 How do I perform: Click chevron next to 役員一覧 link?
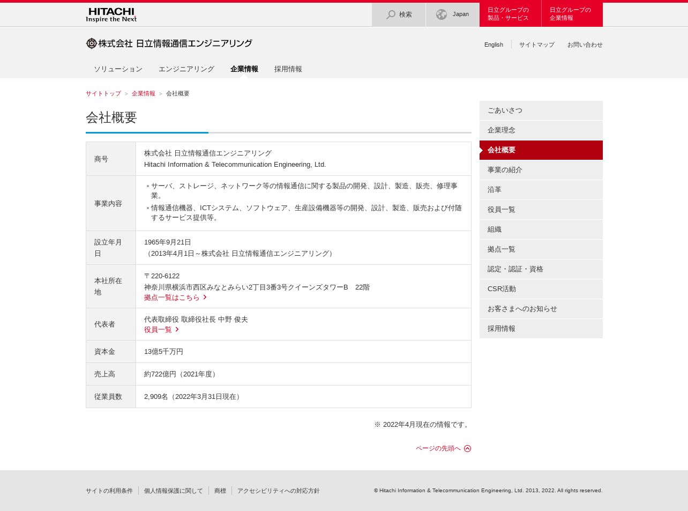tap(177, 329)
